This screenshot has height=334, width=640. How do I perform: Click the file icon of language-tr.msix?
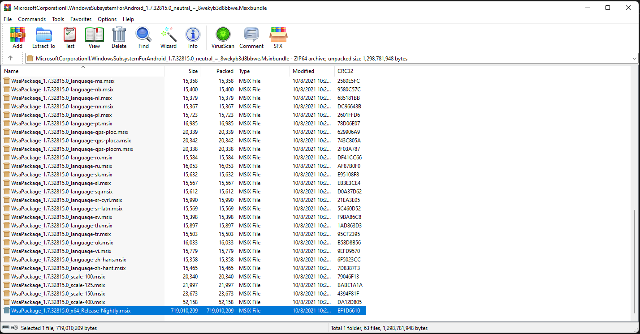tap(7, 234)
